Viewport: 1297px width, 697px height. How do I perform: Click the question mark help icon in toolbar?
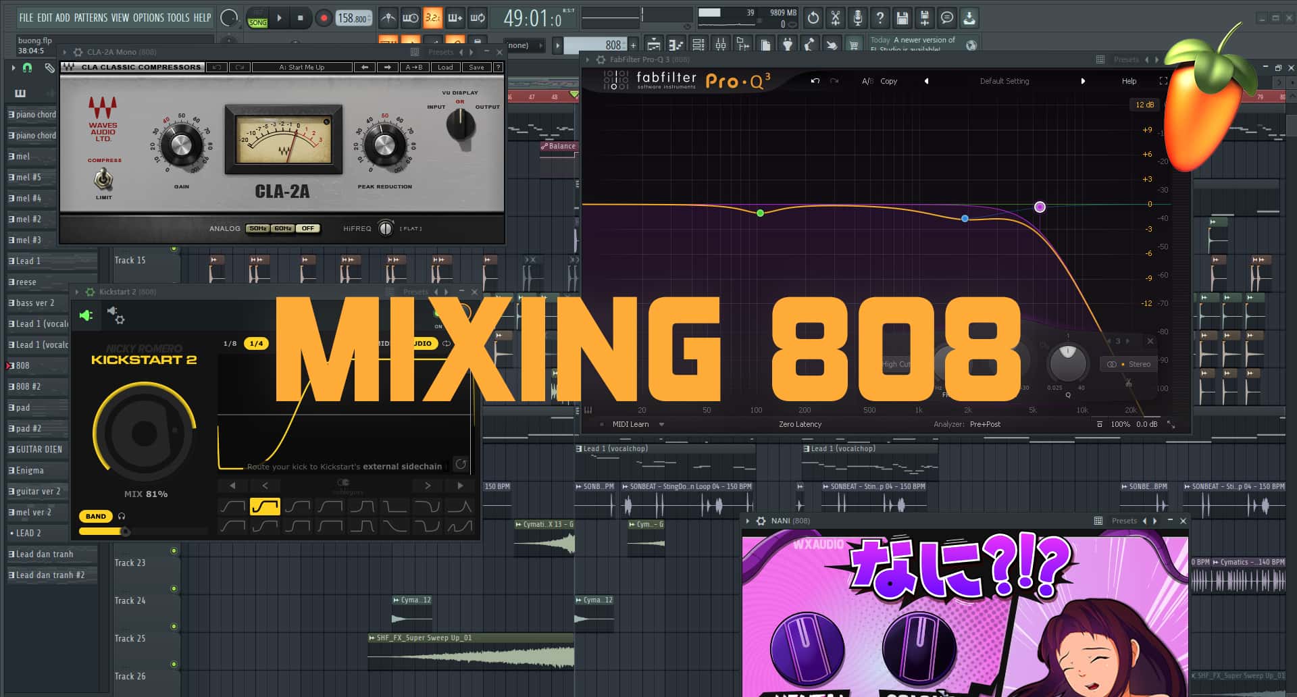coord(880,18)
